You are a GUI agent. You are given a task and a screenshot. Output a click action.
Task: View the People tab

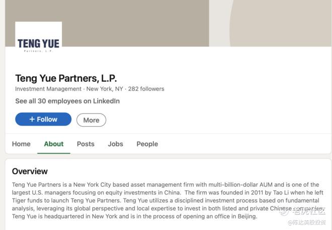tap(147, 144)
